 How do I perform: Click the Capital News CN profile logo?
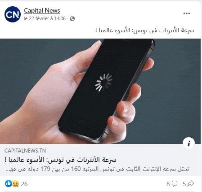pyautogui.click(x=13, y=14)
